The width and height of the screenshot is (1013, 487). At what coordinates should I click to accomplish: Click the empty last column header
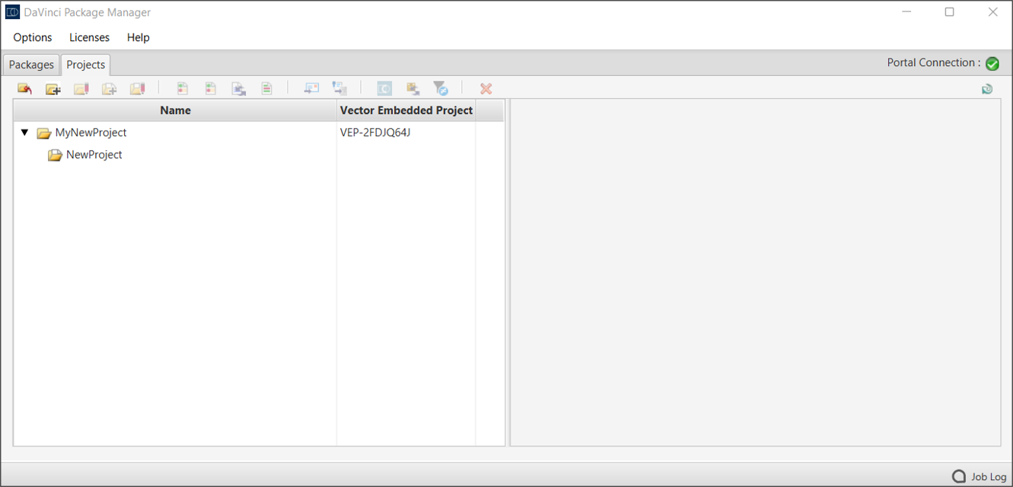pyautogui.click(x=489, y=110)
